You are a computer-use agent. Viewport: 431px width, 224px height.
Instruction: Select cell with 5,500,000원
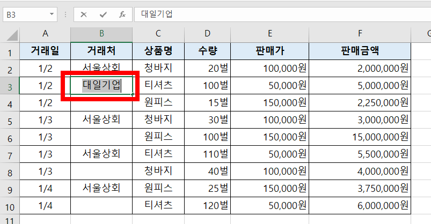[360, 154]
